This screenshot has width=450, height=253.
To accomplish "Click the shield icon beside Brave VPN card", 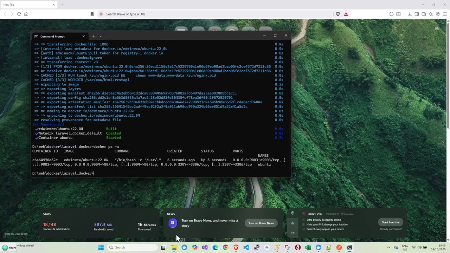I will pyautogui.click(x=292, y=213).
